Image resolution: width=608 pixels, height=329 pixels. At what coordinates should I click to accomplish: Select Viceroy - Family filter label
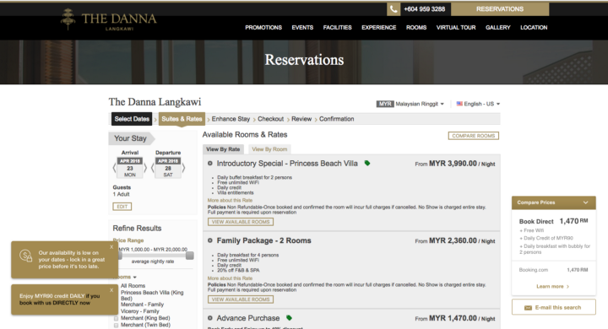[x=140, y=311]
